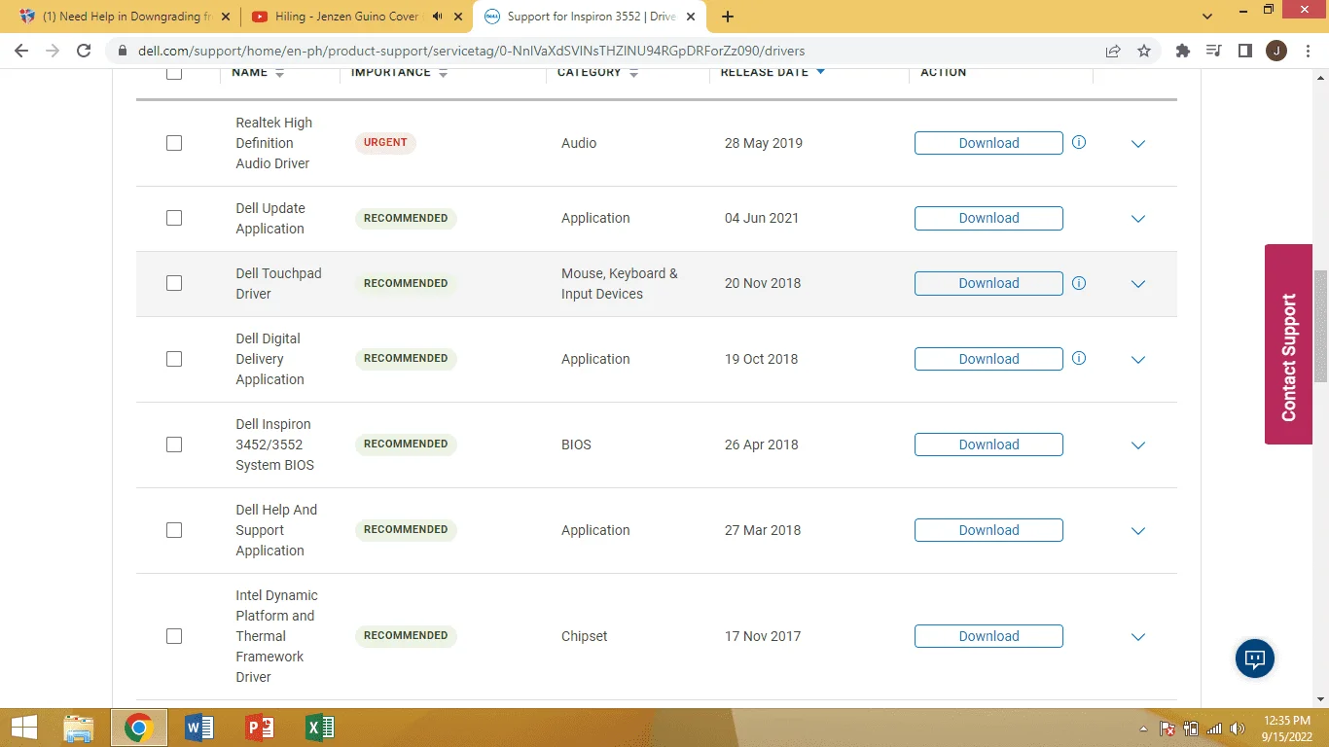
Task: Select the Intel Dynamic Platform driver checkbox
Action: [x=174, y=636]
